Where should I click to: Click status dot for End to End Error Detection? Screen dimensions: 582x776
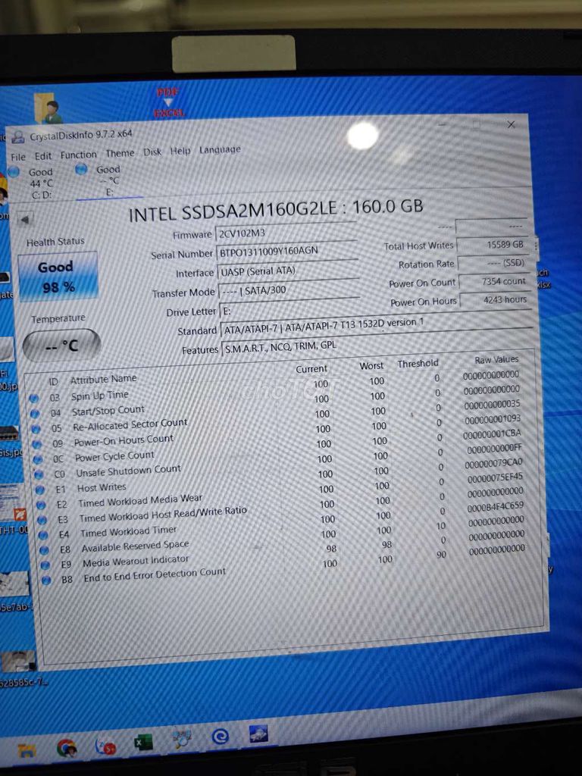pyautogui.click(x=46, y=580)
